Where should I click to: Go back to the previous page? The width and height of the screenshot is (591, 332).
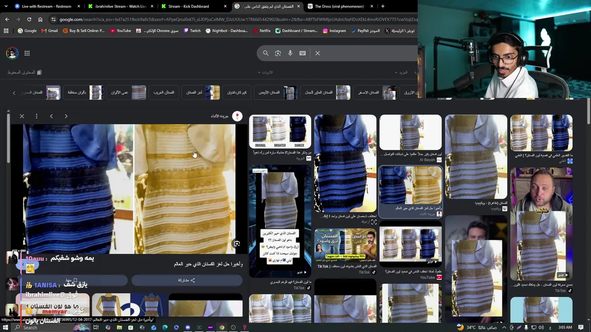7,19
